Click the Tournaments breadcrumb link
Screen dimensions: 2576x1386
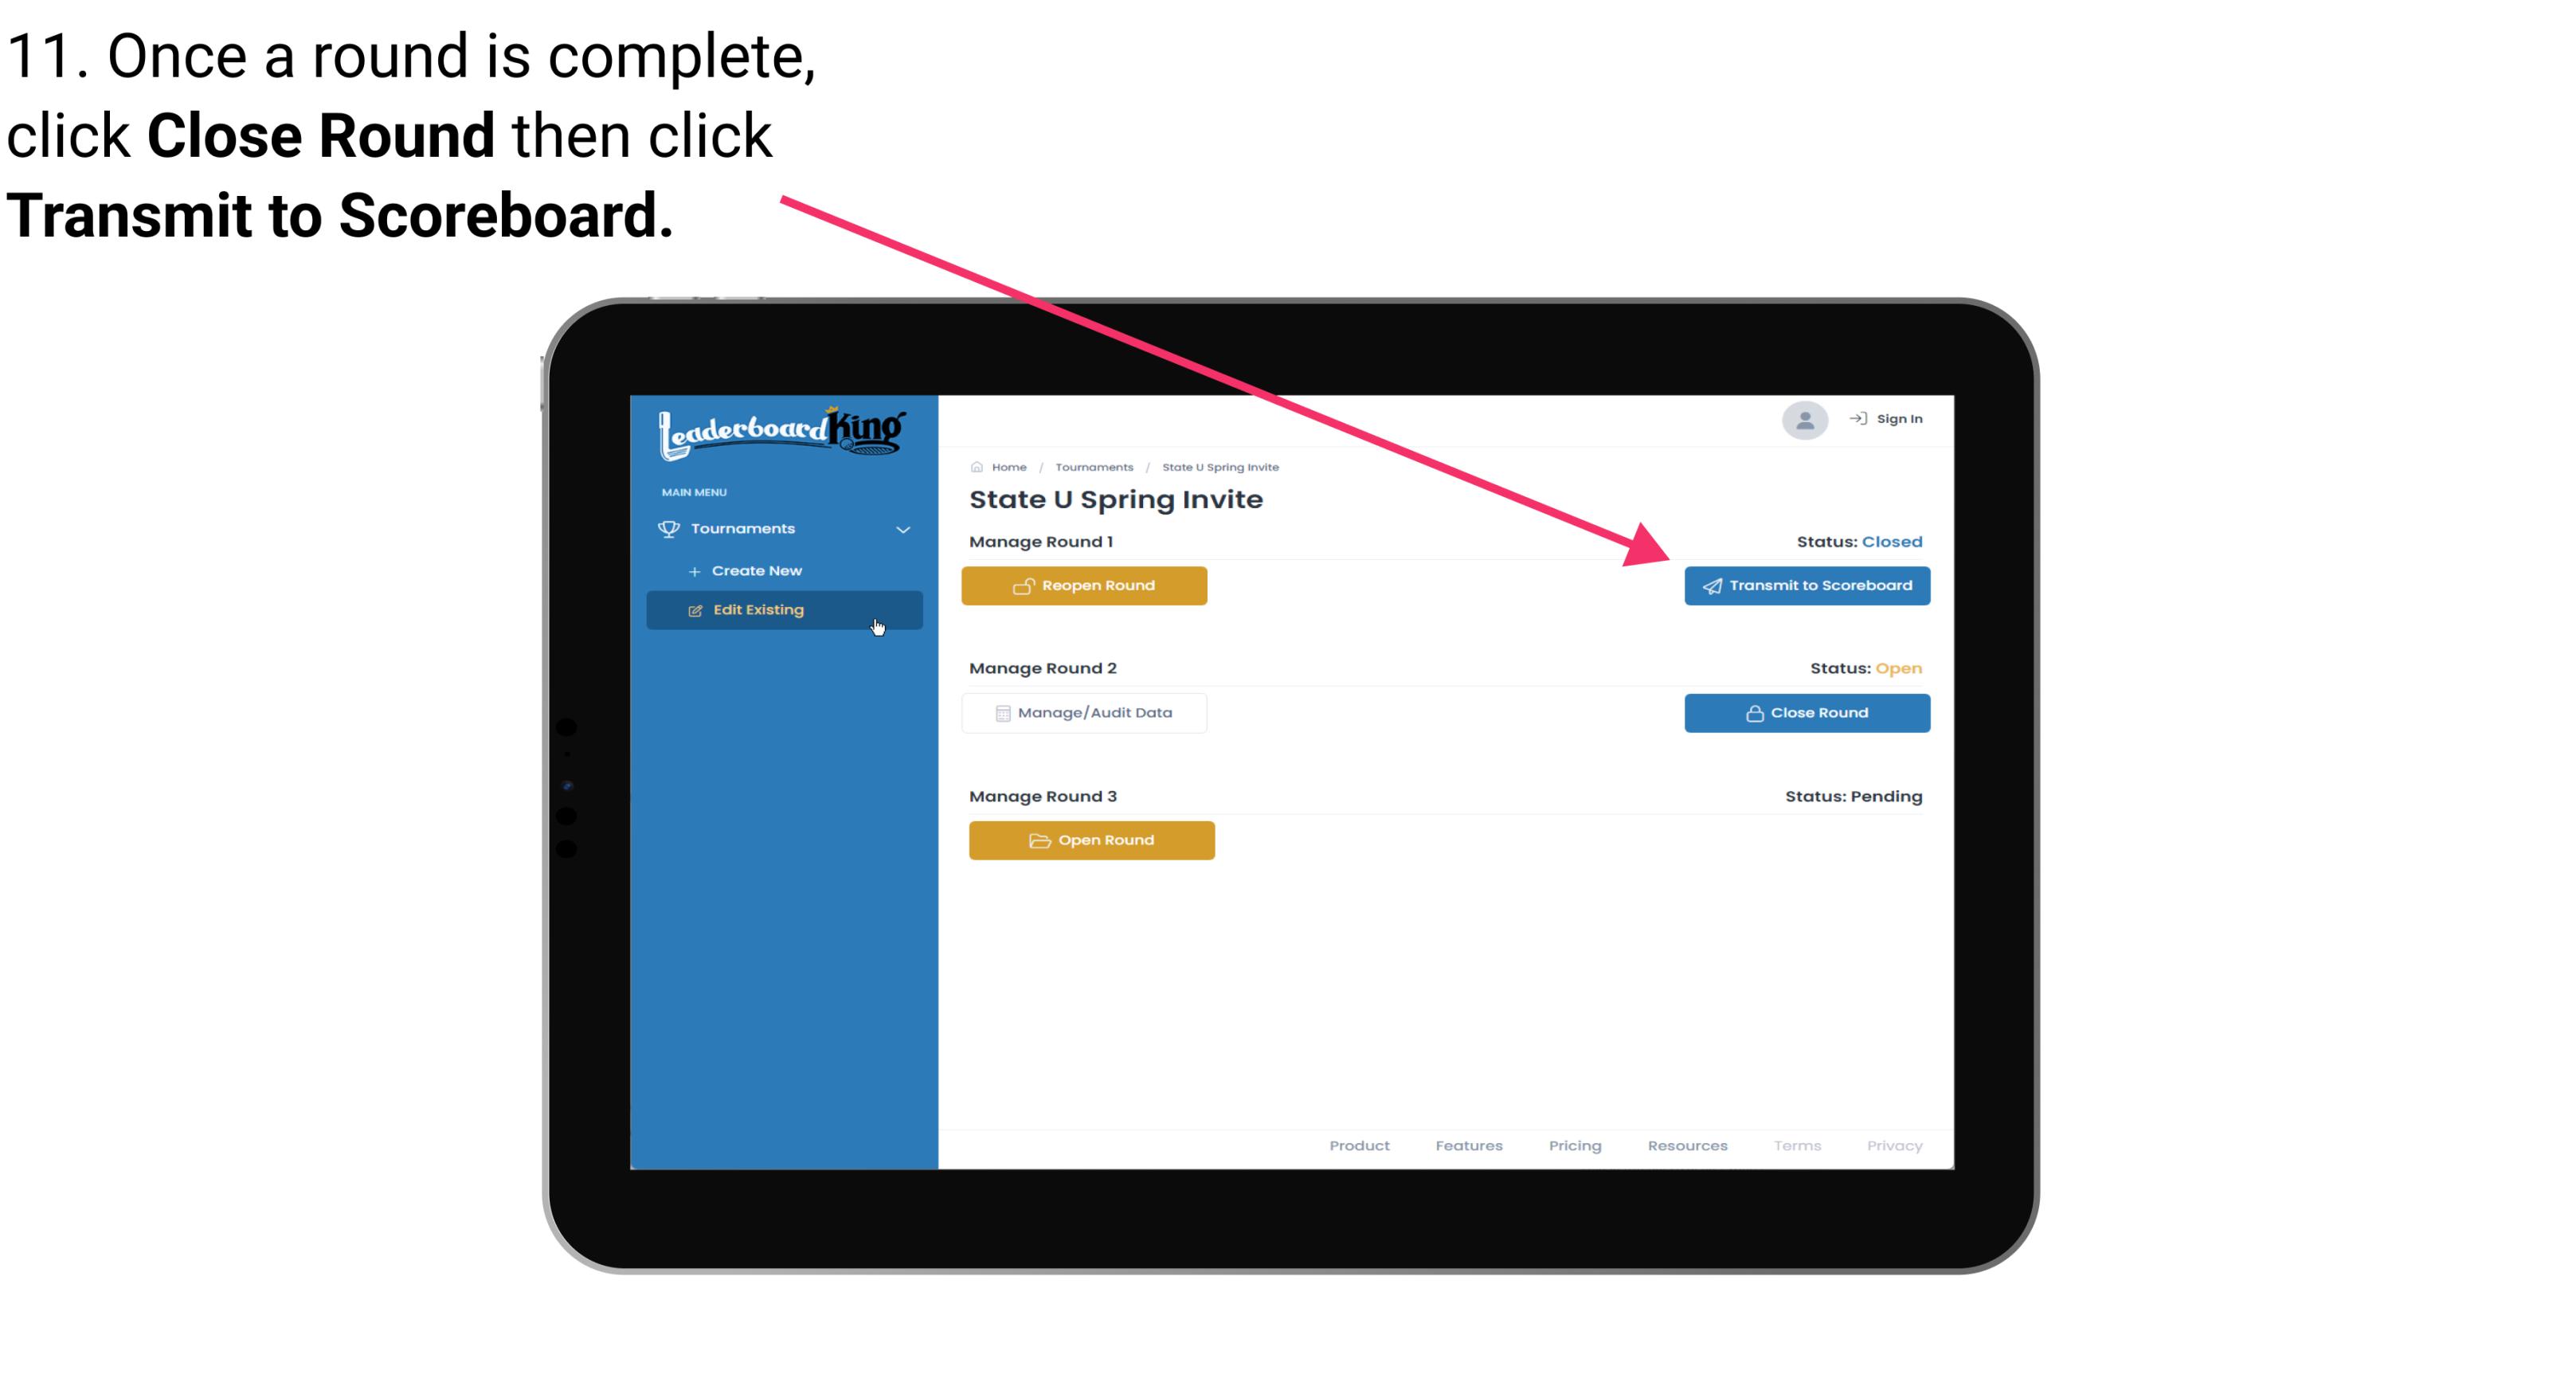[1092, 466]
